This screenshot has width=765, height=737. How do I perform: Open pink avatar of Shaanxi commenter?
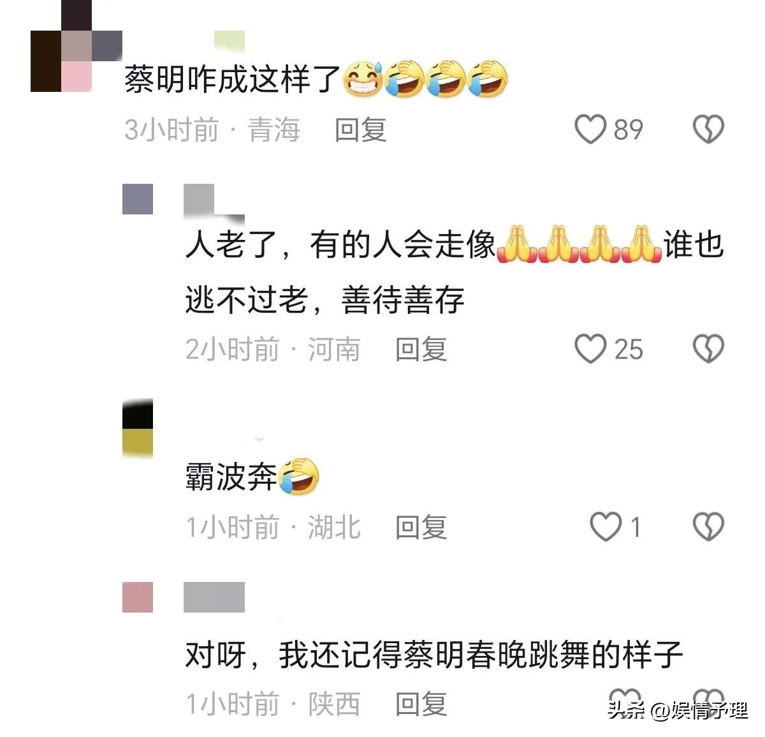138,597
